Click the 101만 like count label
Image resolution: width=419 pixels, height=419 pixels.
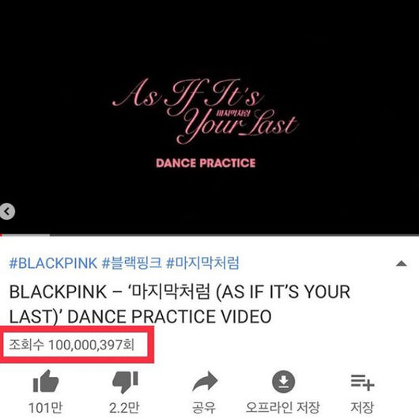[x=45, y=408]
